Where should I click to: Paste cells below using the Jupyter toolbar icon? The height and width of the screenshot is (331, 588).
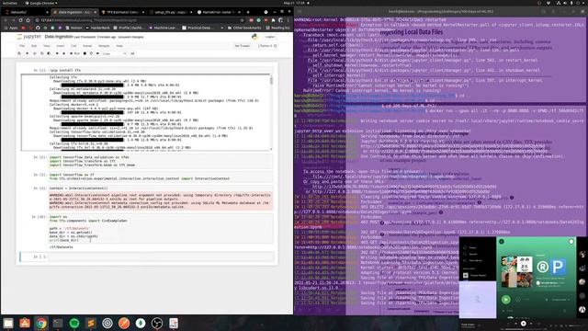[49, 53]
